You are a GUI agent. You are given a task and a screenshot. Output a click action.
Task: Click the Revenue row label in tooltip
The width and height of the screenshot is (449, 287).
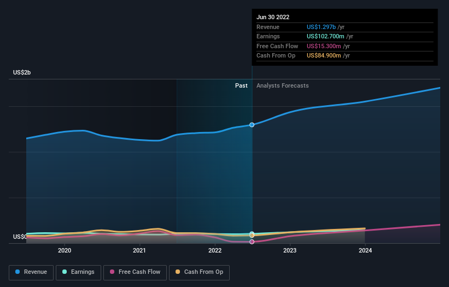(268, 27)
